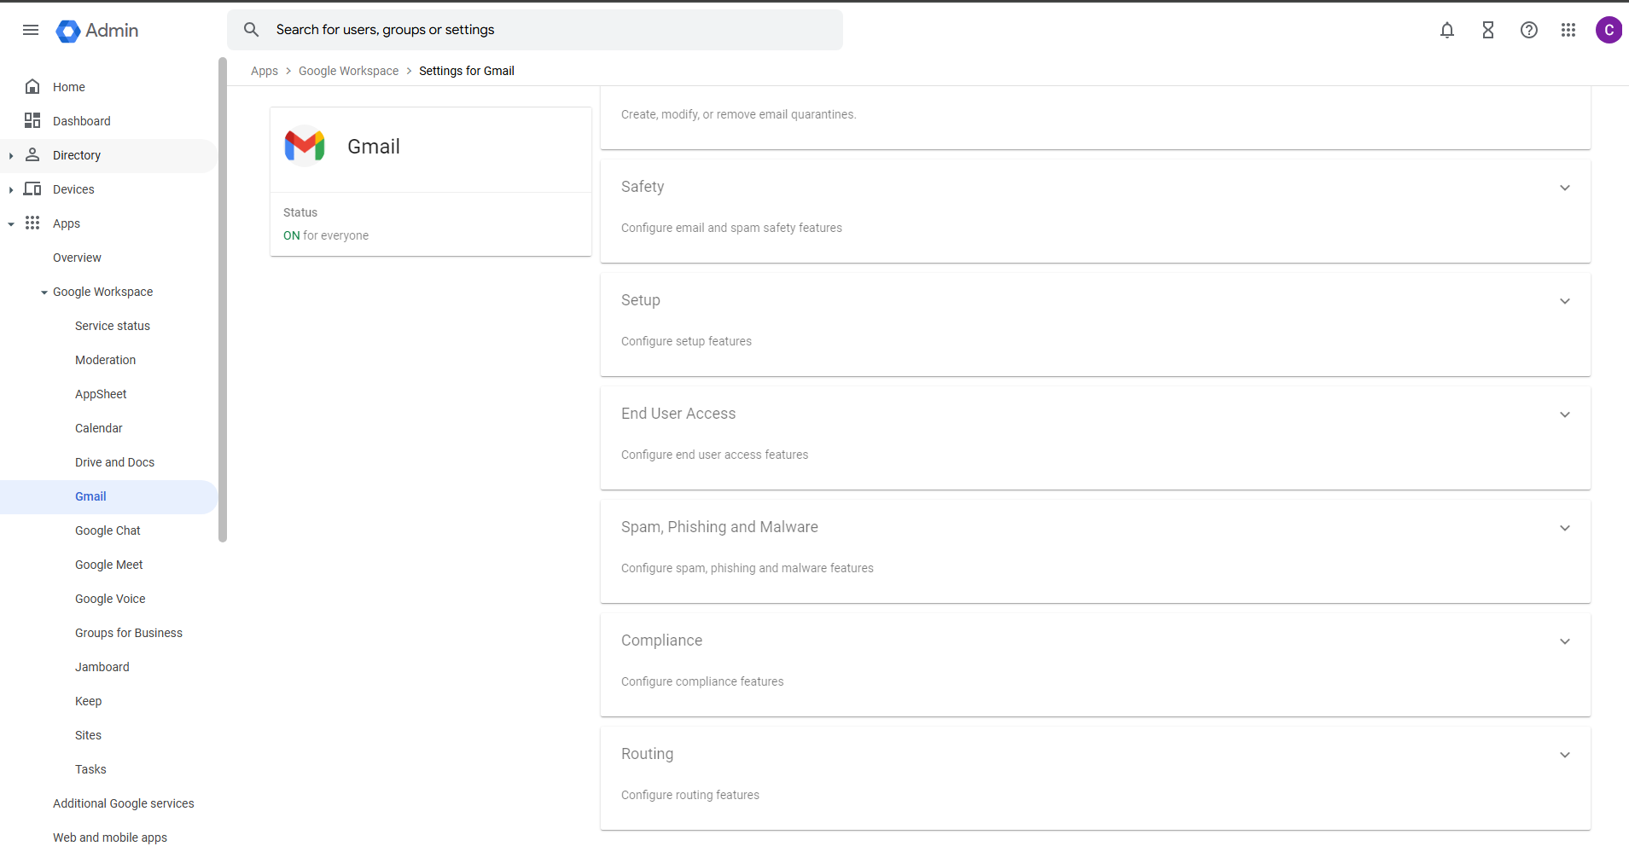Click the Directory person icon
1629x852 pixels.
(32, 154)
